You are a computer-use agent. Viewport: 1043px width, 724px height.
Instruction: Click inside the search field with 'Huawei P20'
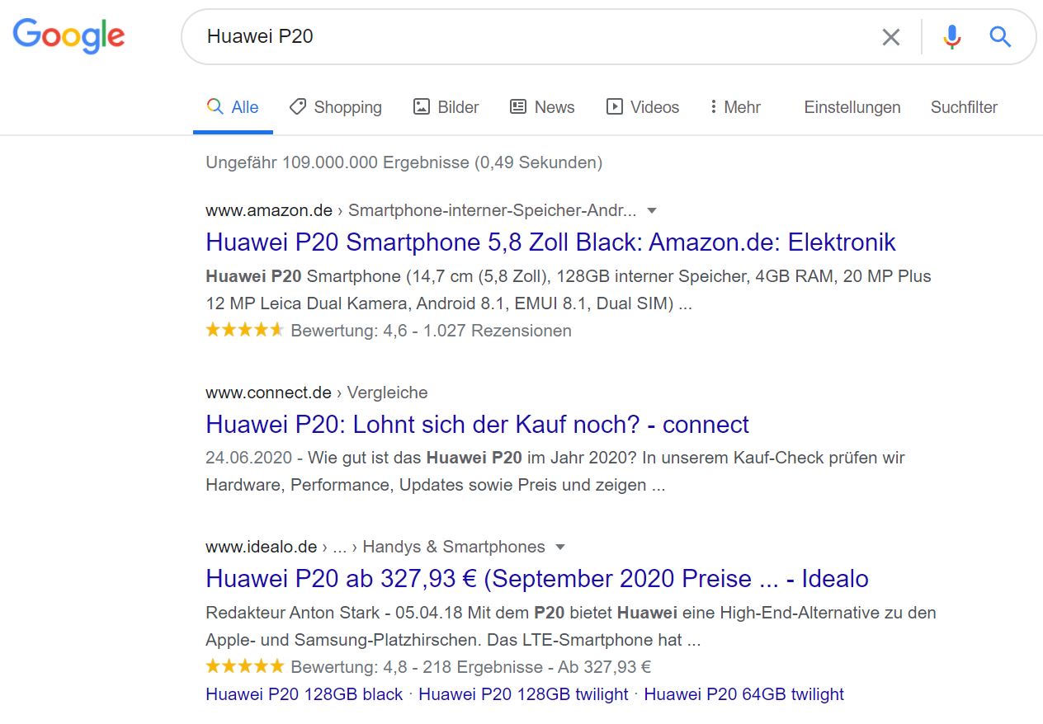528,37
